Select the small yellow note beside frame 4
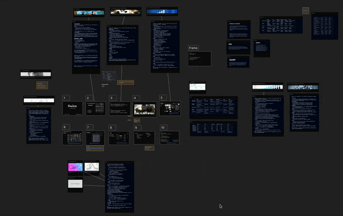343x216 pixels. coord(137,120)
